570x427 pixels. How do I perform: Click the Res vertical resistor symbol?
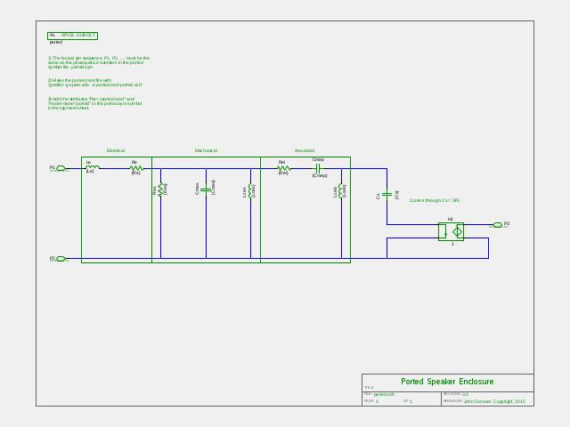coord(160,189)
